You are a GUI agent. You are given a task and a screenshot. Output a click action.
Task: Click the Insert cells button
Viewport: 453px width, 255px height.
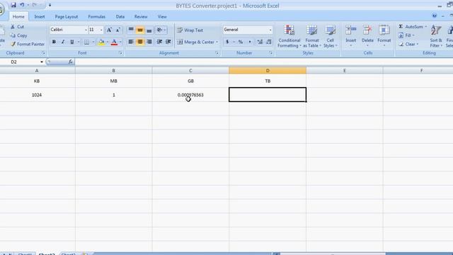click(351, 36)
